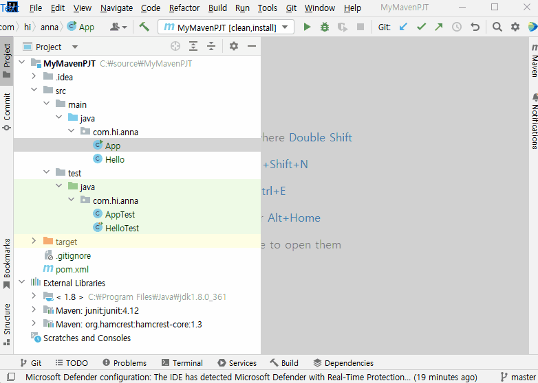The image size is (538, 383).
Task: Open Search Everywhere magnifier icon
Action: (497, 27)
